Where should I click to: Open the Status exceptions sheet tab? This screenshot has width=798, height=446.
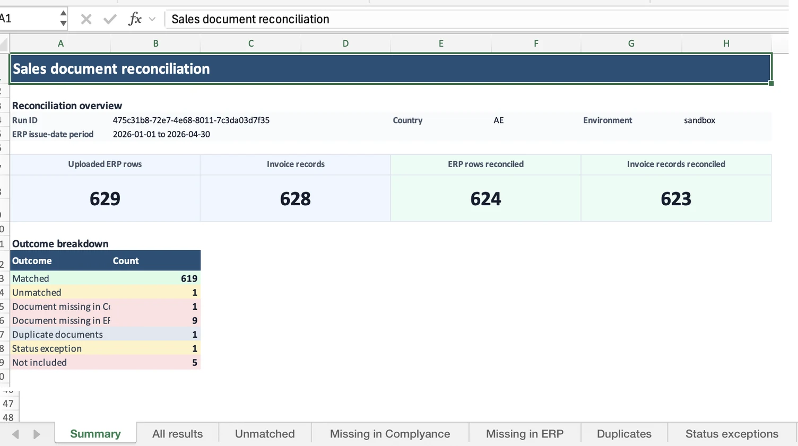click(732, 434)
